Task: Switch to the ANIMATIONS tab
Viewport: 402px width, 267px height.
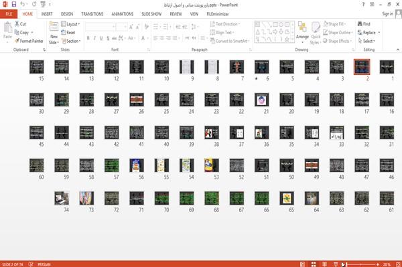Action: click(x=123, y=14)
